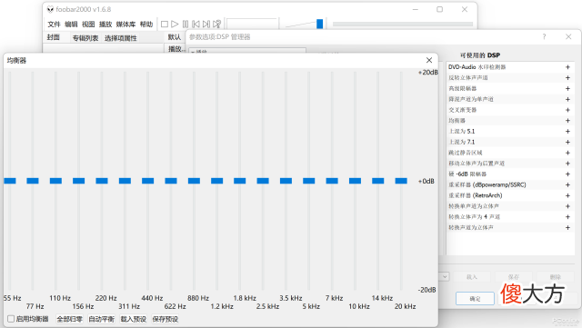Open the 视图 menu
The image size is (582, 328).
pos(88,25)
